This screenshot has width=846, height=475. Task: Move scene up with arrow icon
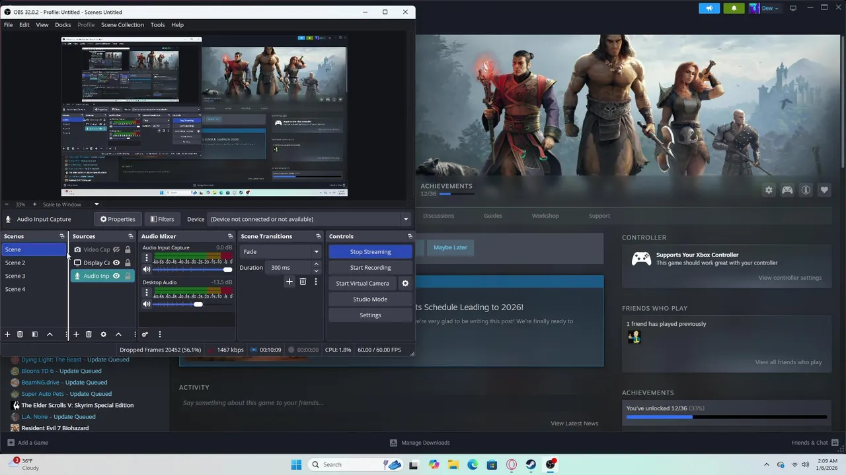[x=50, y=334]
